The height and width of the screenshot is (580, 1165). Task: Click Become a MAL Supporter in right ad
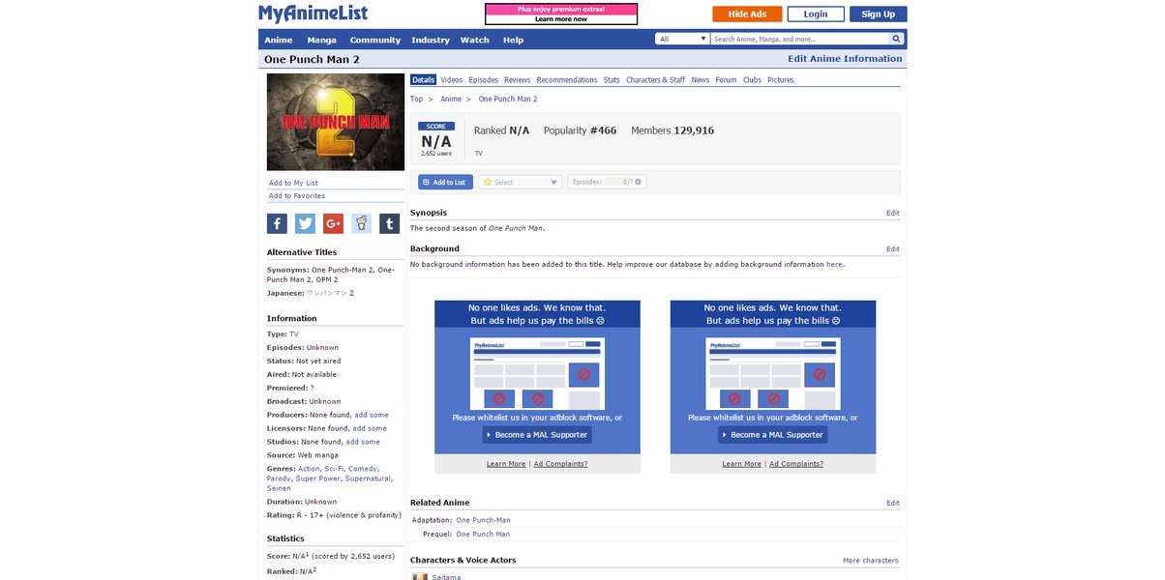pyautogui.click(x=773, y=435)
